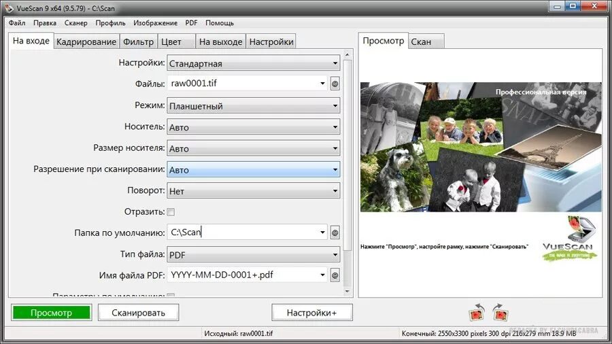Click the green Просмотр button
Viewport: 612px width, 344px height.
point(51,313)
